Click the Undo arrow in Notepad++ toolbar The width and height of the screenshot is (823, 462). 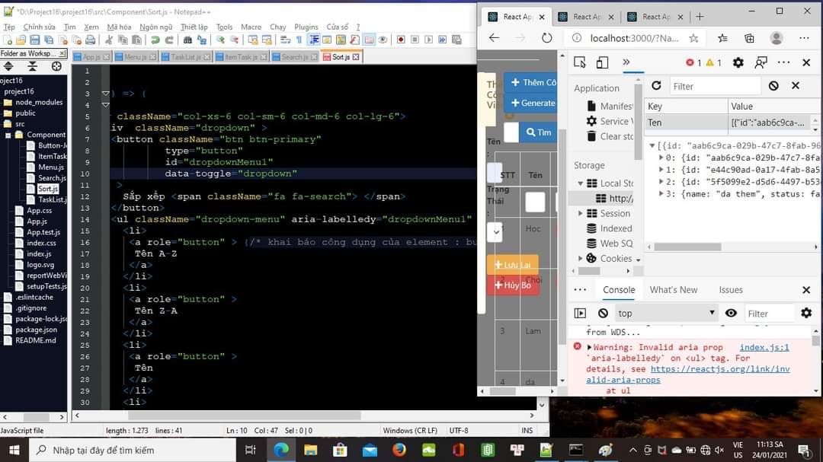(155, 40)
